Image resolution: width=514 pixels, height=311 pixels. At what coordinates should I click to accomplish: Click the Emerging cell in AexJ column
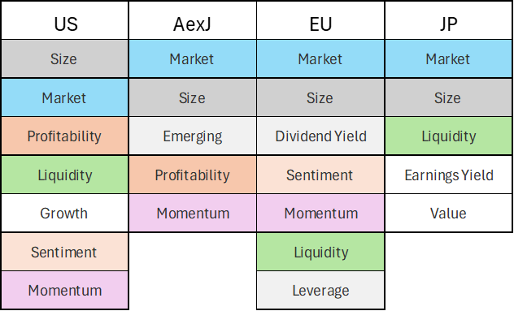(x=193, y=136)
